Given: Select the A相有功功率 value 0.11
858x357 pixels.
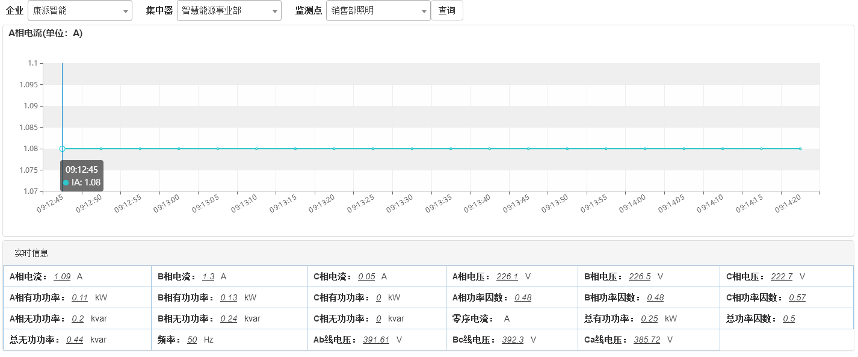Looking at the screenshot, I should (79, 297).
